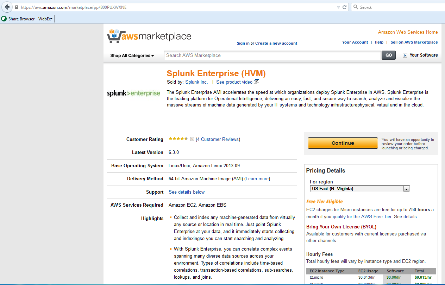This screenshot has height=285, width=445.
Task: Click the Splunk Inc. seller link
Action: coord(196,82)
